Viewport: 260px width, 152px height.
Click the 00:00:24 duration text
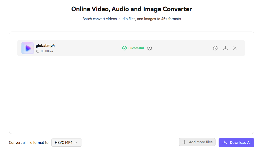47,51
